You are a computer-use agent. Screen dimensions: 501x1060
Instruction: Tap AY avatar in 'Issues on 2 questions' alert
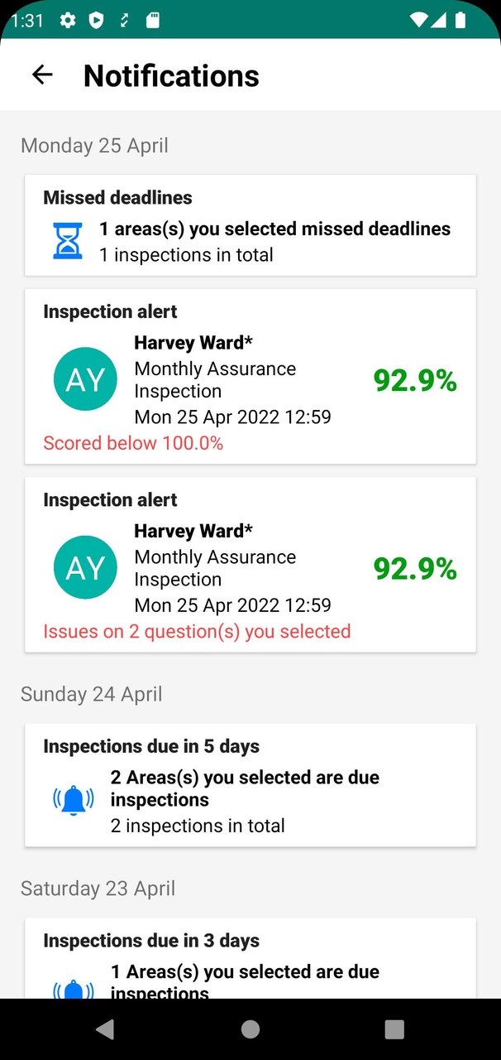coord(85,568)
